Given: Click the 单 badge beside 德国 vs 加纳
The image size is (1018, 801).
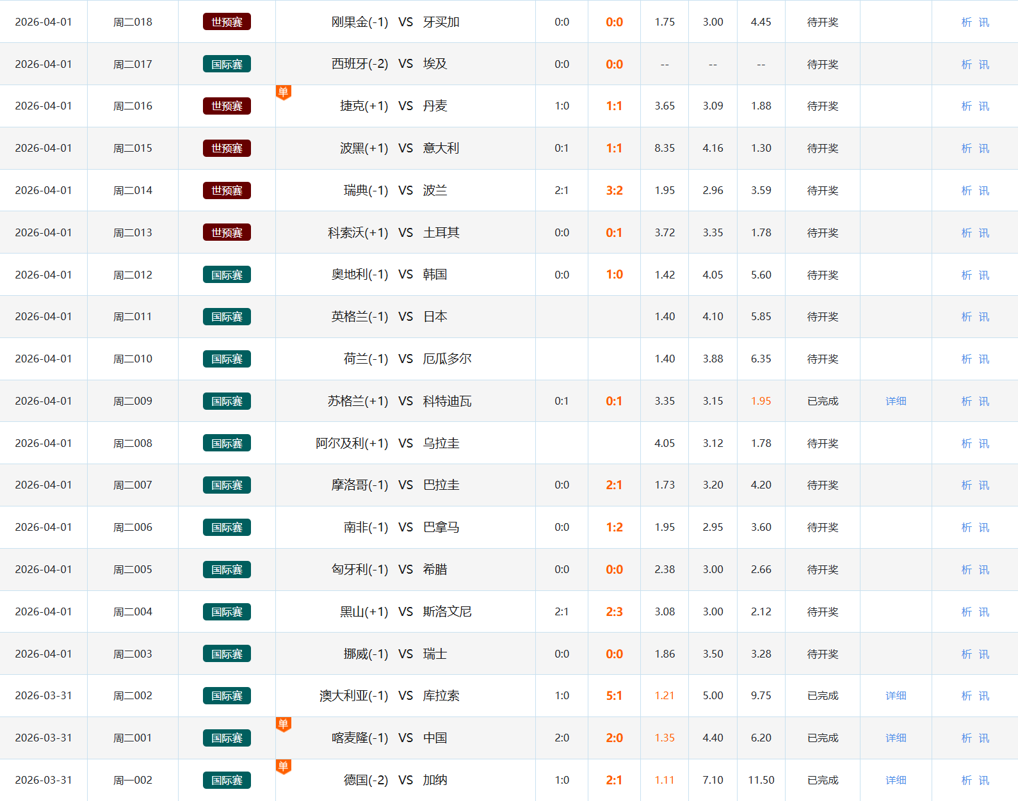Looking at the screenshot, I should pos(283,766).
